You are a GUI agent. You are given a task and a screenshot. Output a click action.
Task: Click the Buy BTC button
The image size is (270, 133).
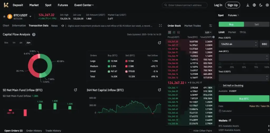tap(244, 99)
